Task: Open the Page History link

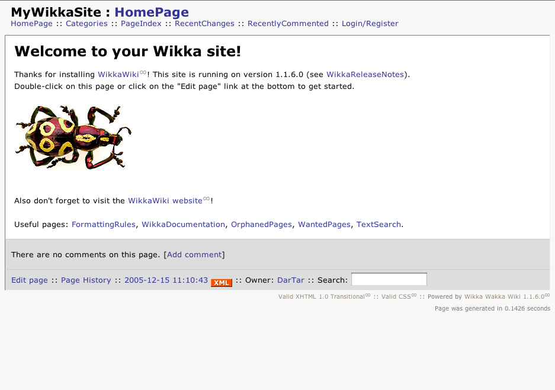Action: click(86, 280)
